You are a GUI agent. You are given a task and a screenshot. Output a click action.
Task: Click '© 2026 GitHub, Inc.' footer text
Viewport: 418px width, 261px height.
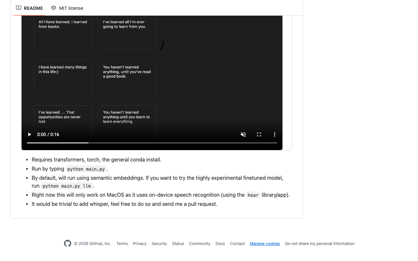[92, 244]
